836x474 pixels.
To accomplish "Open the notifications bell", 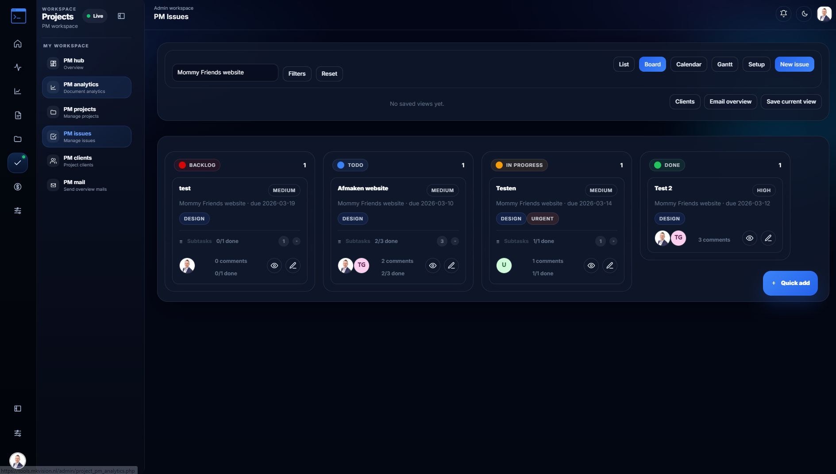I will click(783, 14).
